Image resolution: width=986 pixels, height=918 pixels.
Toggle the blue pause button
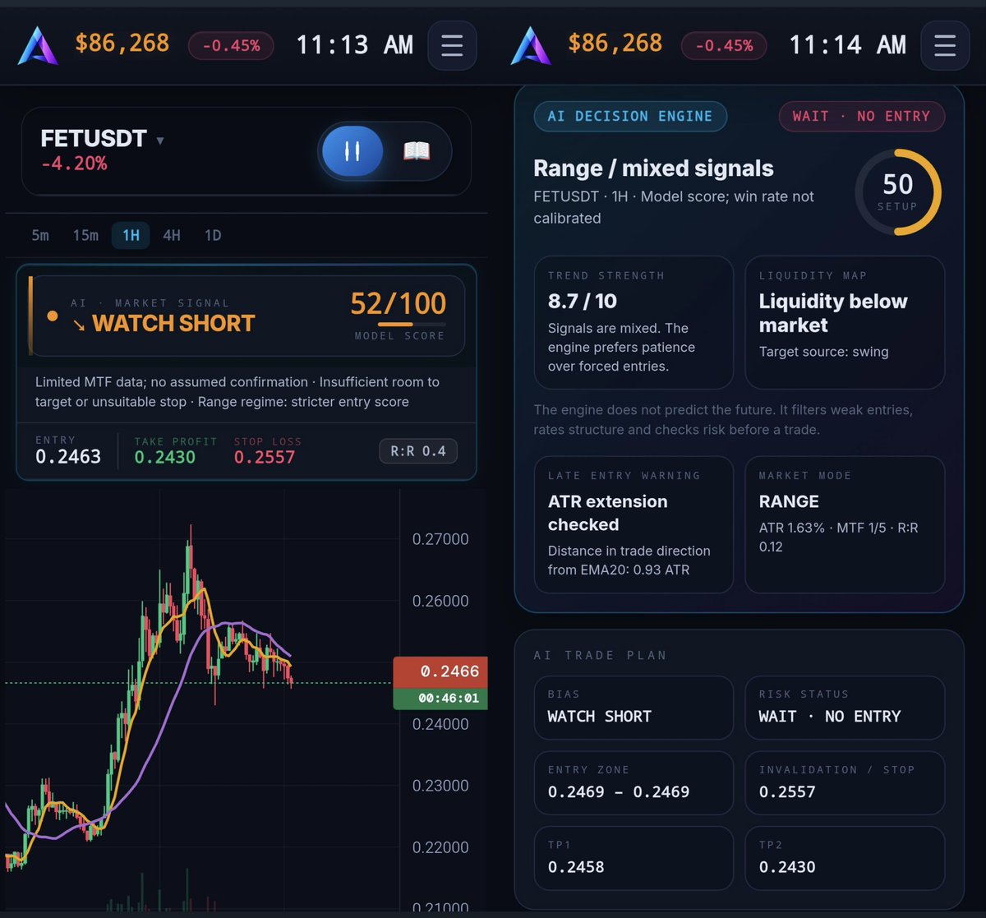click(x=352, y=151)
